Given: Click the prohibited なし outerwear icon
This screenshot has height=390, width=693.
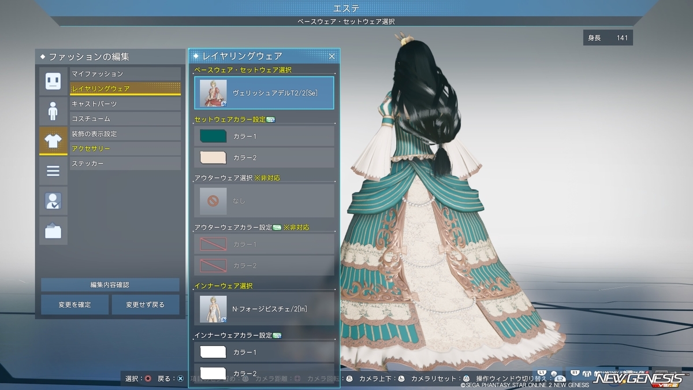Looking at the screenshot, I should pyautogui.click(x=213, y=200).
